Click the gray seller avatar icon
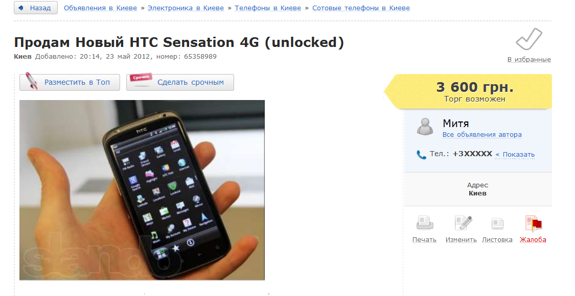Screen dimensions: 575x296 [425, 127]
